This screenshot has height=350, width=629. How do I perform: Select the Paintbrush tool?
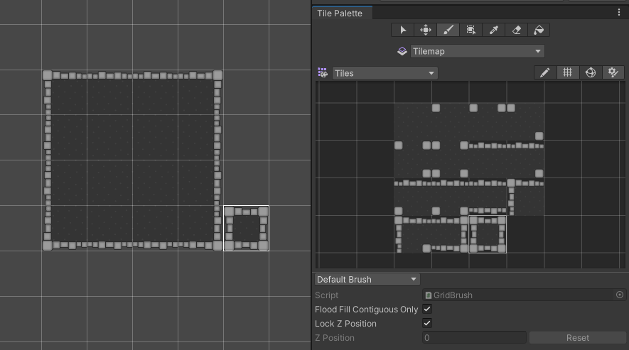pyautogui.click(x=448, y=30)
